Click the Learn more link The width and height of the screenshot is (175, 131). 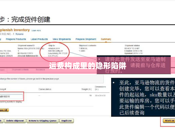36,31
